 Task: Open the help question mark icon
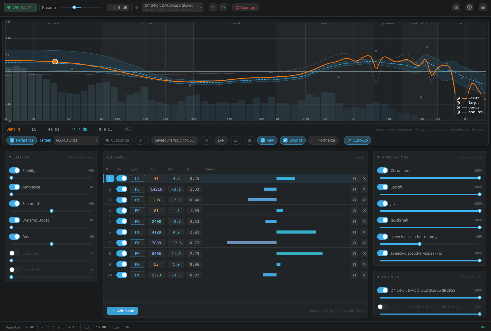click(x=470, y=7)
